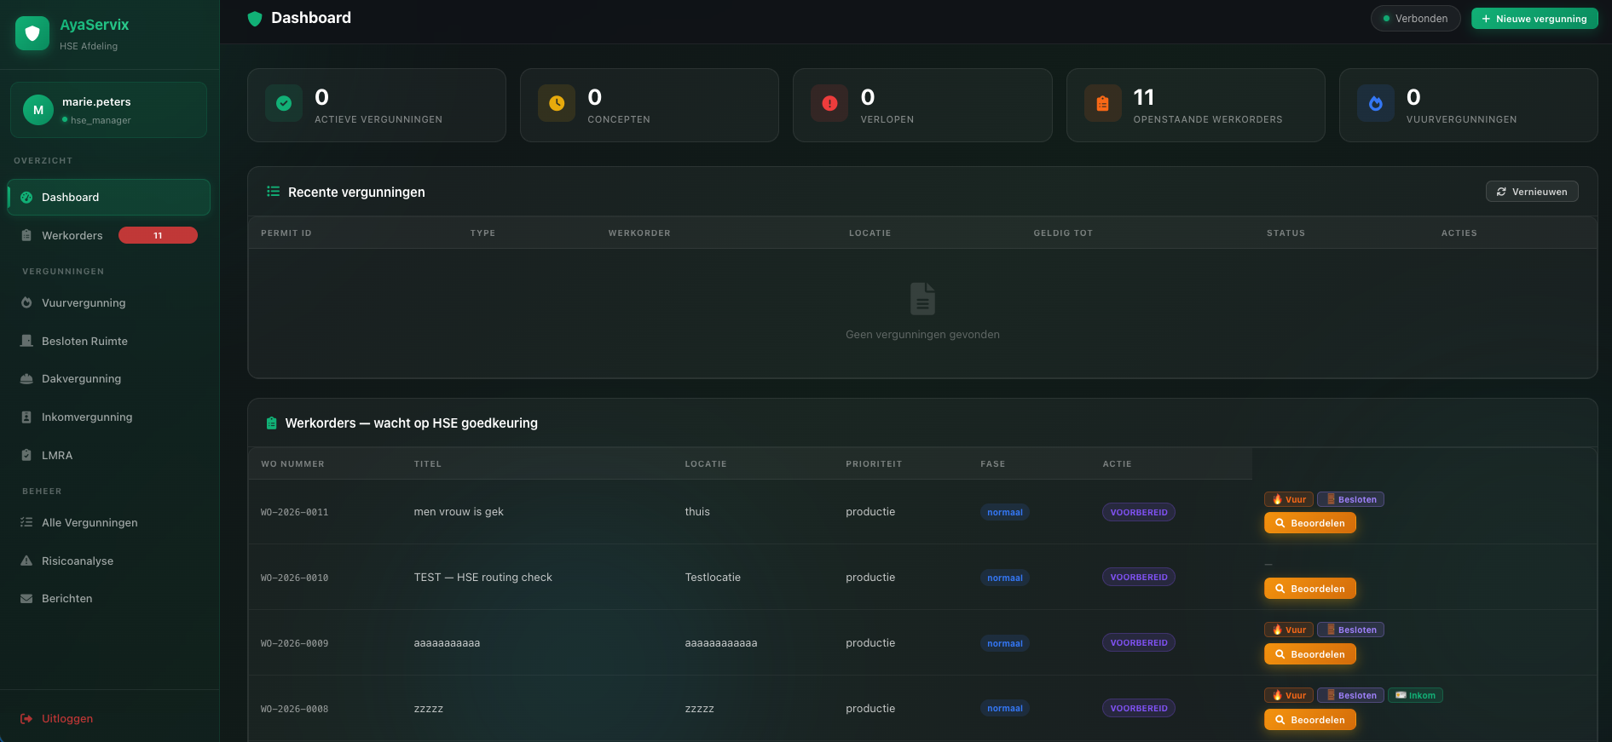The width and height of the screenshot is (1612, 742).
Task: Click the Besloten Ruimte door icon
Action: click(x=26, y=341)
